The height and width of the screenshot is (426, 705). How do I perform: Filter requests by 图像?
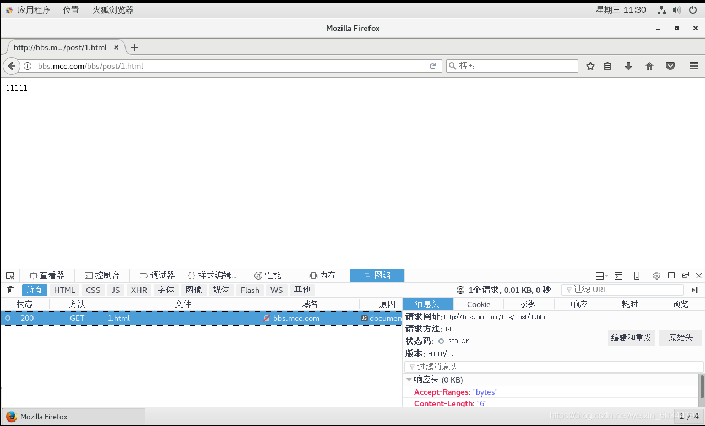click(x=193, y=290)
